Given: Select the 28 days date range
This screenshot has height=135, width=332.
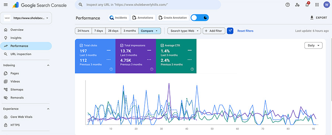Looking at the screenshot, I should (113, 31).
